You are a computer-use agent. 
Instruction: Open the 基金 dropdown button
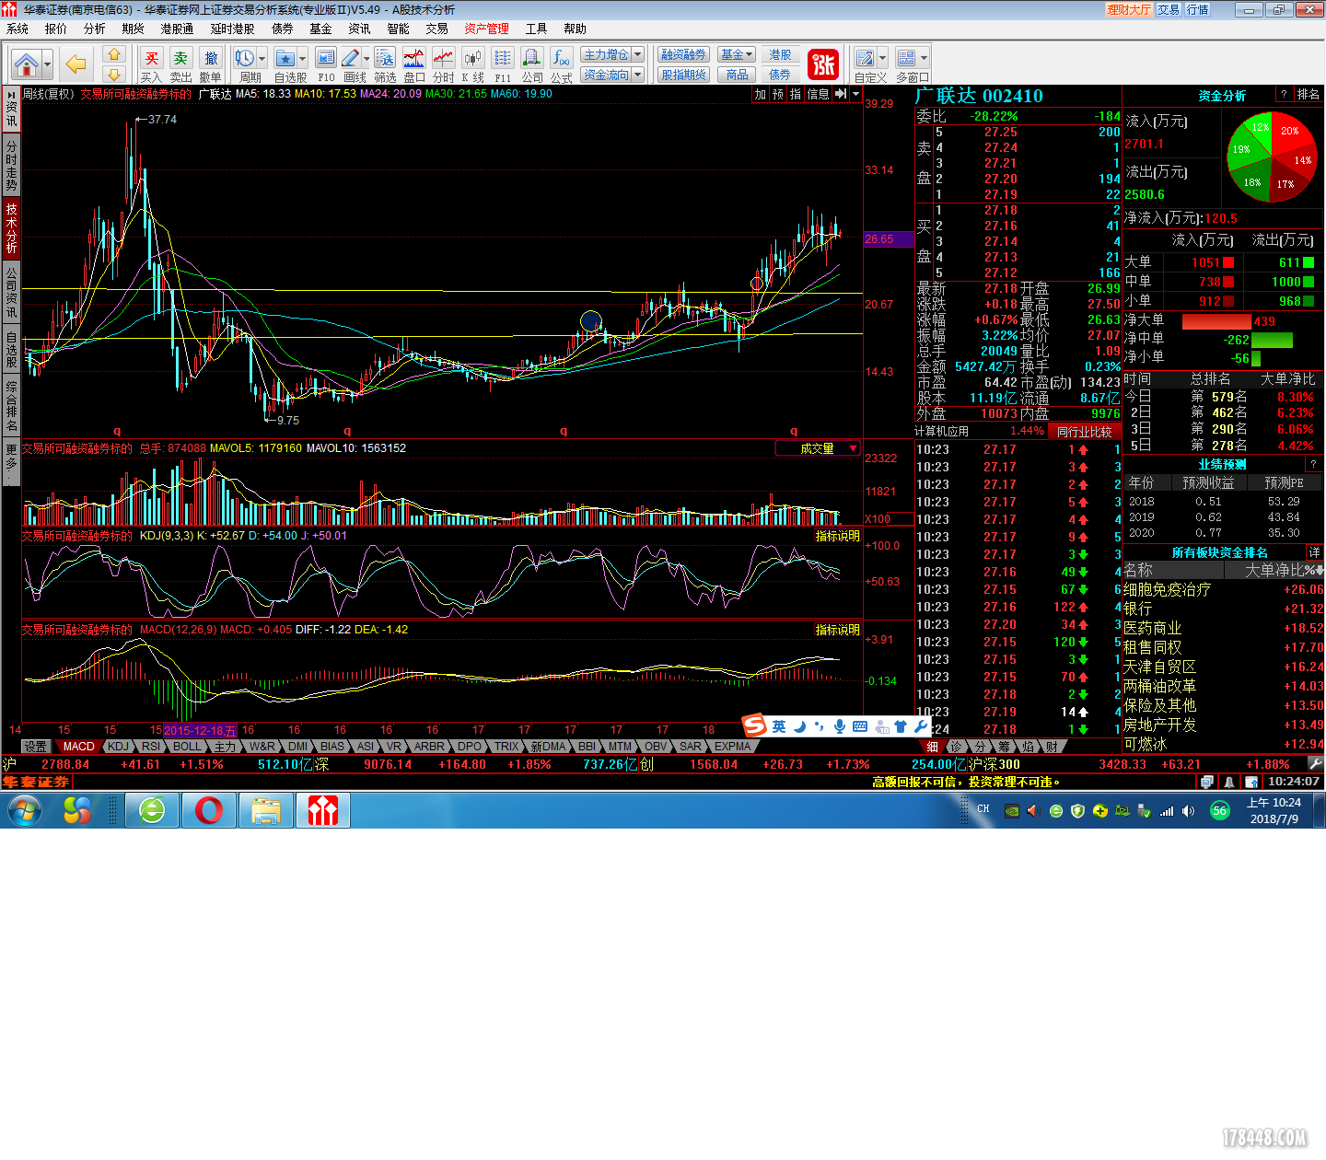(737, 55)
